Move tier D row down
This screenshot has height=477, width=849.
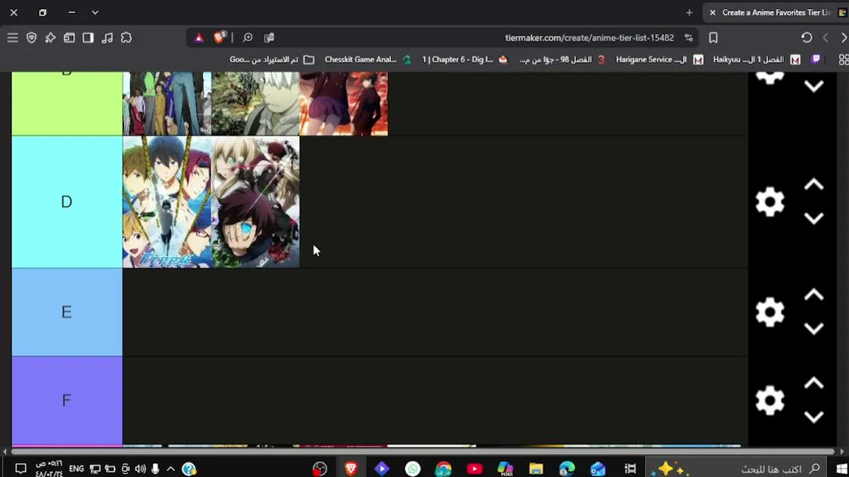click(x=814, y=218)
